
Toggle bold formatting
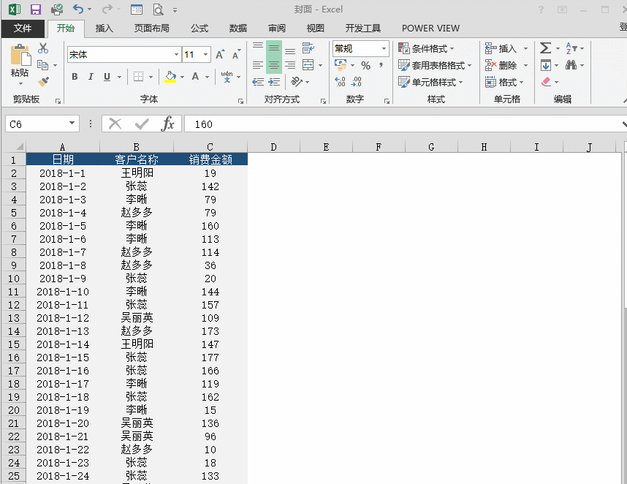[x=75, y=77]
